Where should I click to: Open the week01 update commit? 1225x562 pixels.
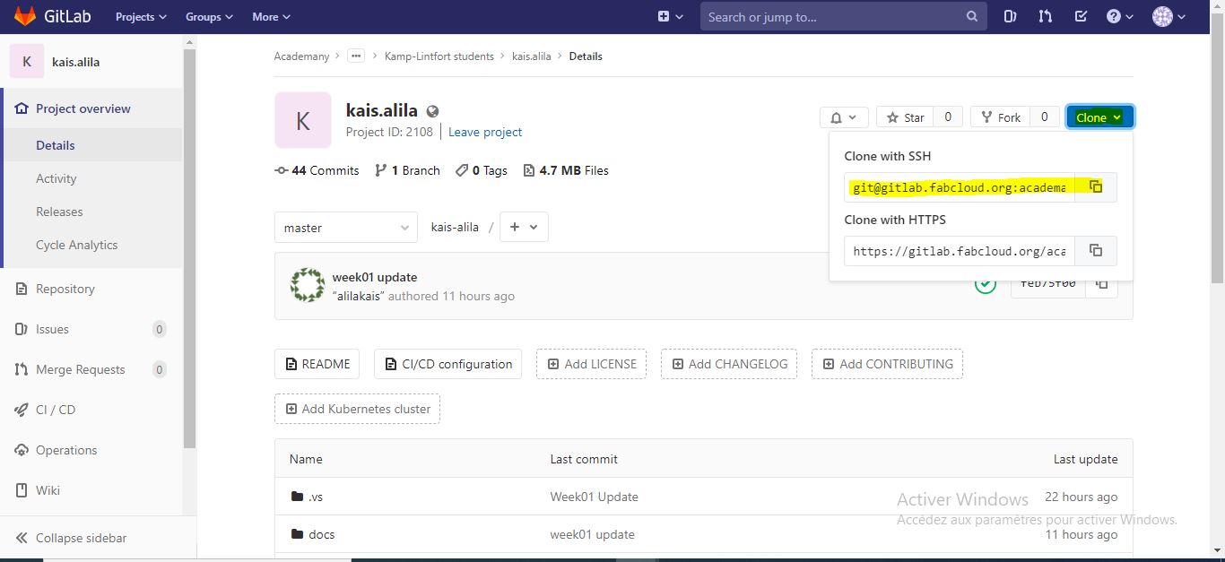tap(374, 277)
